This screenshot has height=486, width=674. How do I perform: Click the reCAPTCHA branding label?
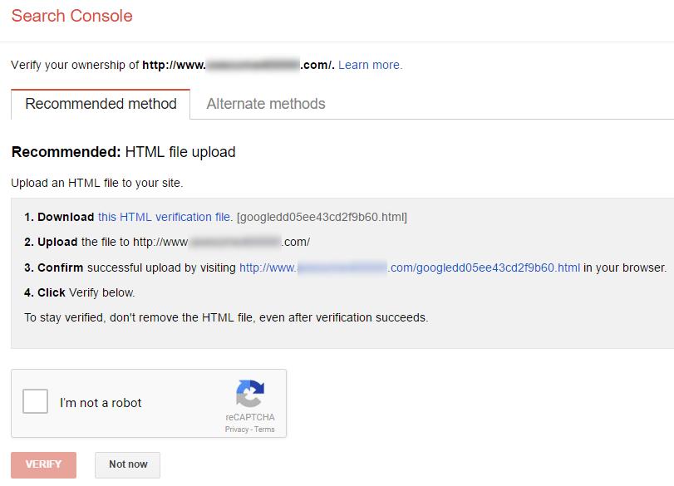(x=250, y=418)
